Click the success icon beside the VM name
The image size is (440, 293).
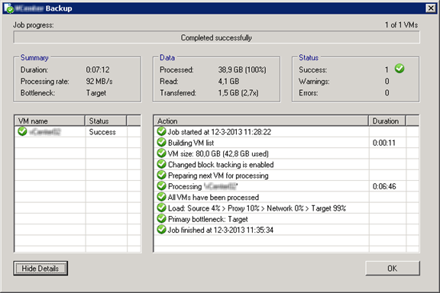click(x=22, y=131)
